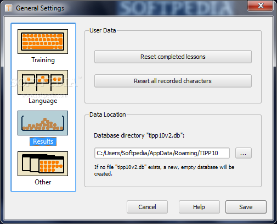The height and width of the screenshot is (224, 277).
Task: Select the Language label in sidebar
Action: pos(43,101)
